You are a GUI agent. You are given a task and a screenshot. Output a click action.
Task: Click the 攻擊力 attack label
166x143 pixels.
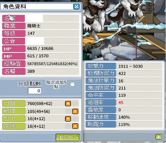(101, 66)
